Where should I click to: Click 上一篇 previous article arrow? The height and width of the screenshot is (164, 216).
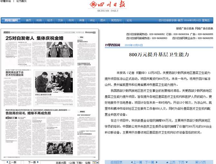click(x=131, y=162)
